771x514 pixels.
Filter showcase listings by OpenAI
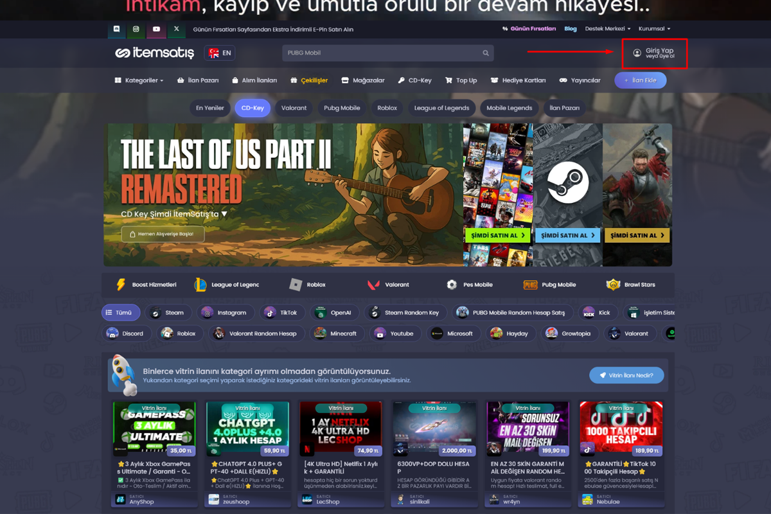pos(334,313)
